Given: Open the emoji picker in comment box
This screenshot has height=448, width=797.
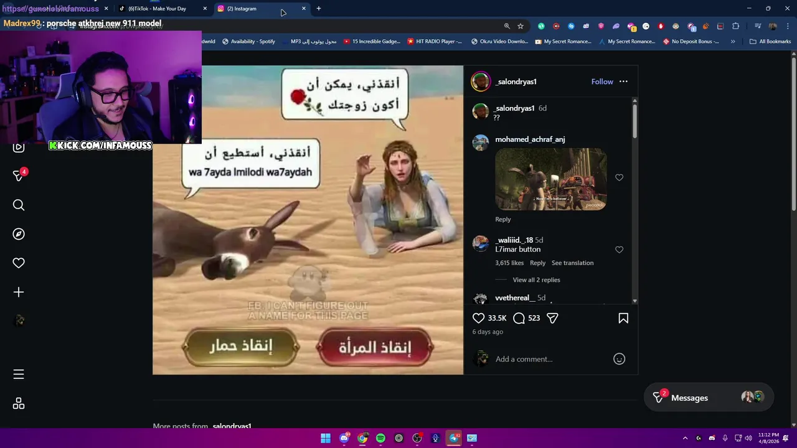Looking at the screenshot, I should tap(619, 359).
